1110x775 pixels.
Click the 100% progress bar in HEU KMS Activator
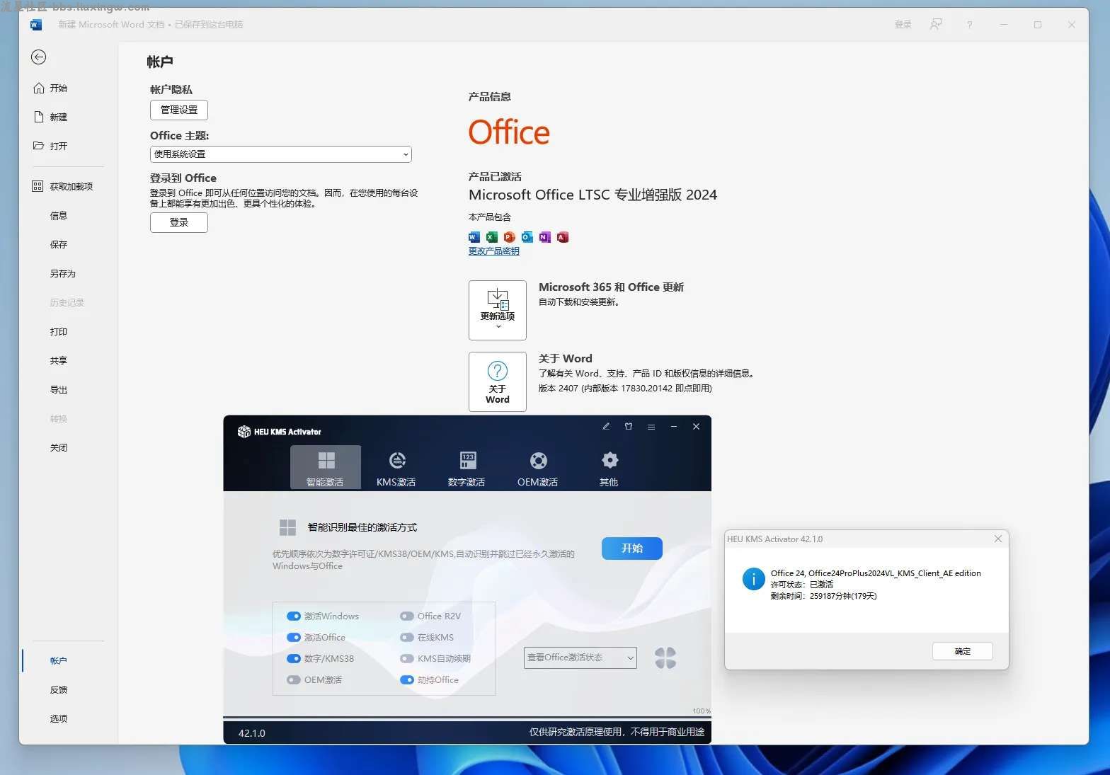tap(467, 716)
